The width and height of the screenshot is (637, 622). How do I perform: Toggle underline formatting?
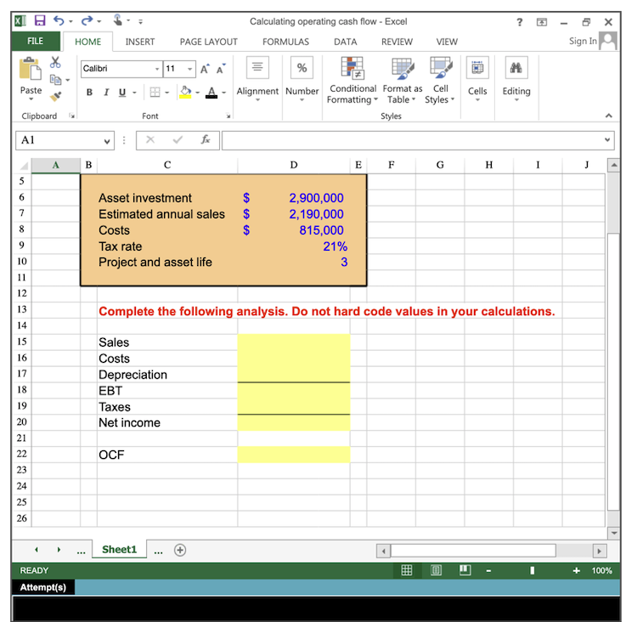point(122,93)
